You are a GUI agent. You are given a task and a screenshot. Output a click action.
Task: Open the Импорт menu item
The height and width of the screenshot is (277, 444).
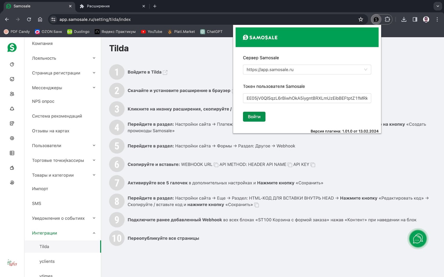point(40,189)
